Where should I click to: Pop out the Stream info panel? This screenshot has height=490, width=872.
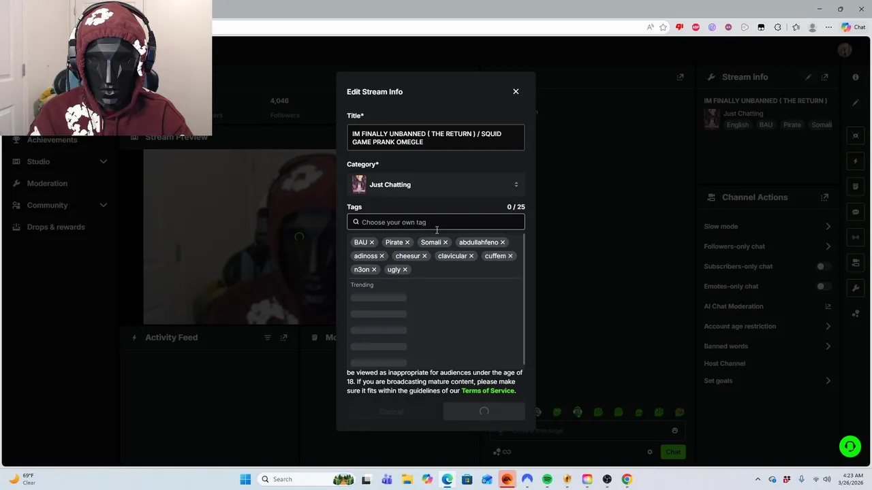(x=824, y=77)
